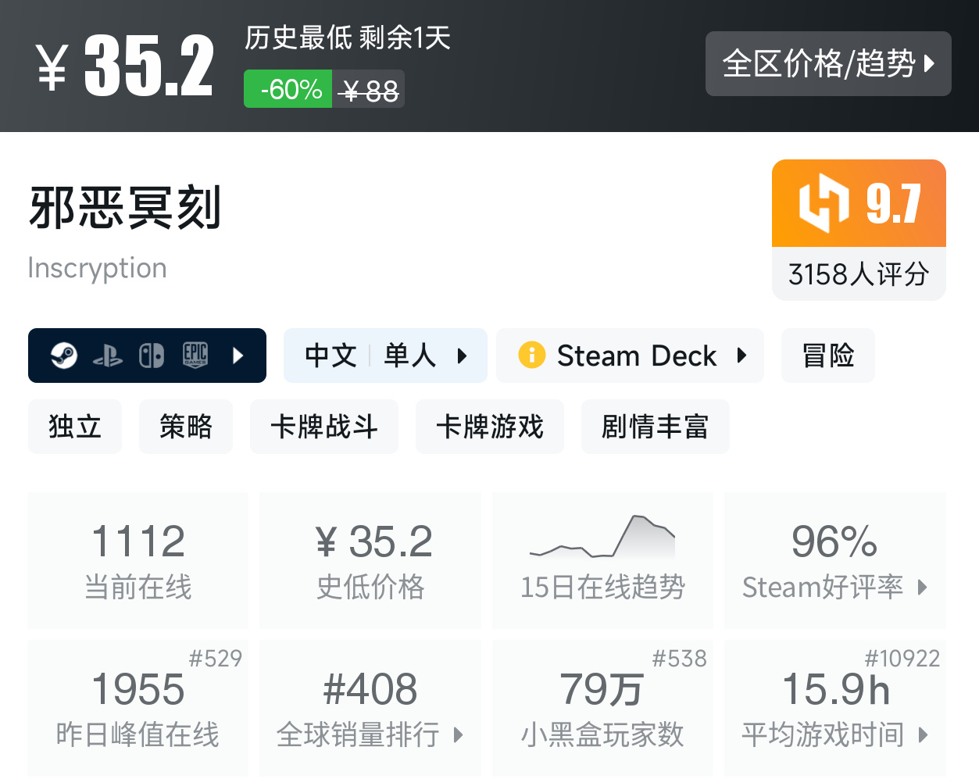
Task: Tap the Xiaoheihe logo in score badge
Action: (824, 203)
